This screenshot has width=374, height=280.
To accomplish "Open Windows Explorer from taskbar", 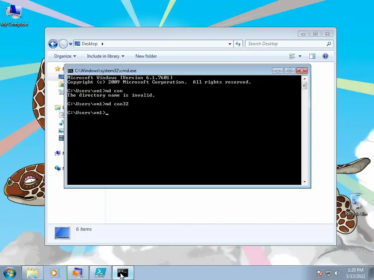I will click(33, 273).
